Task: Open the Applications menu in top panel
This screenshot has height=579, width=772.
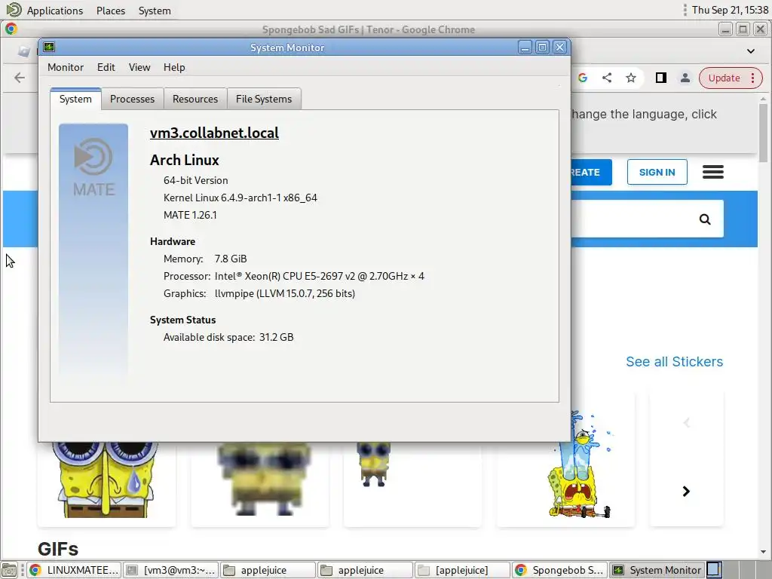Action: [54, 11]
